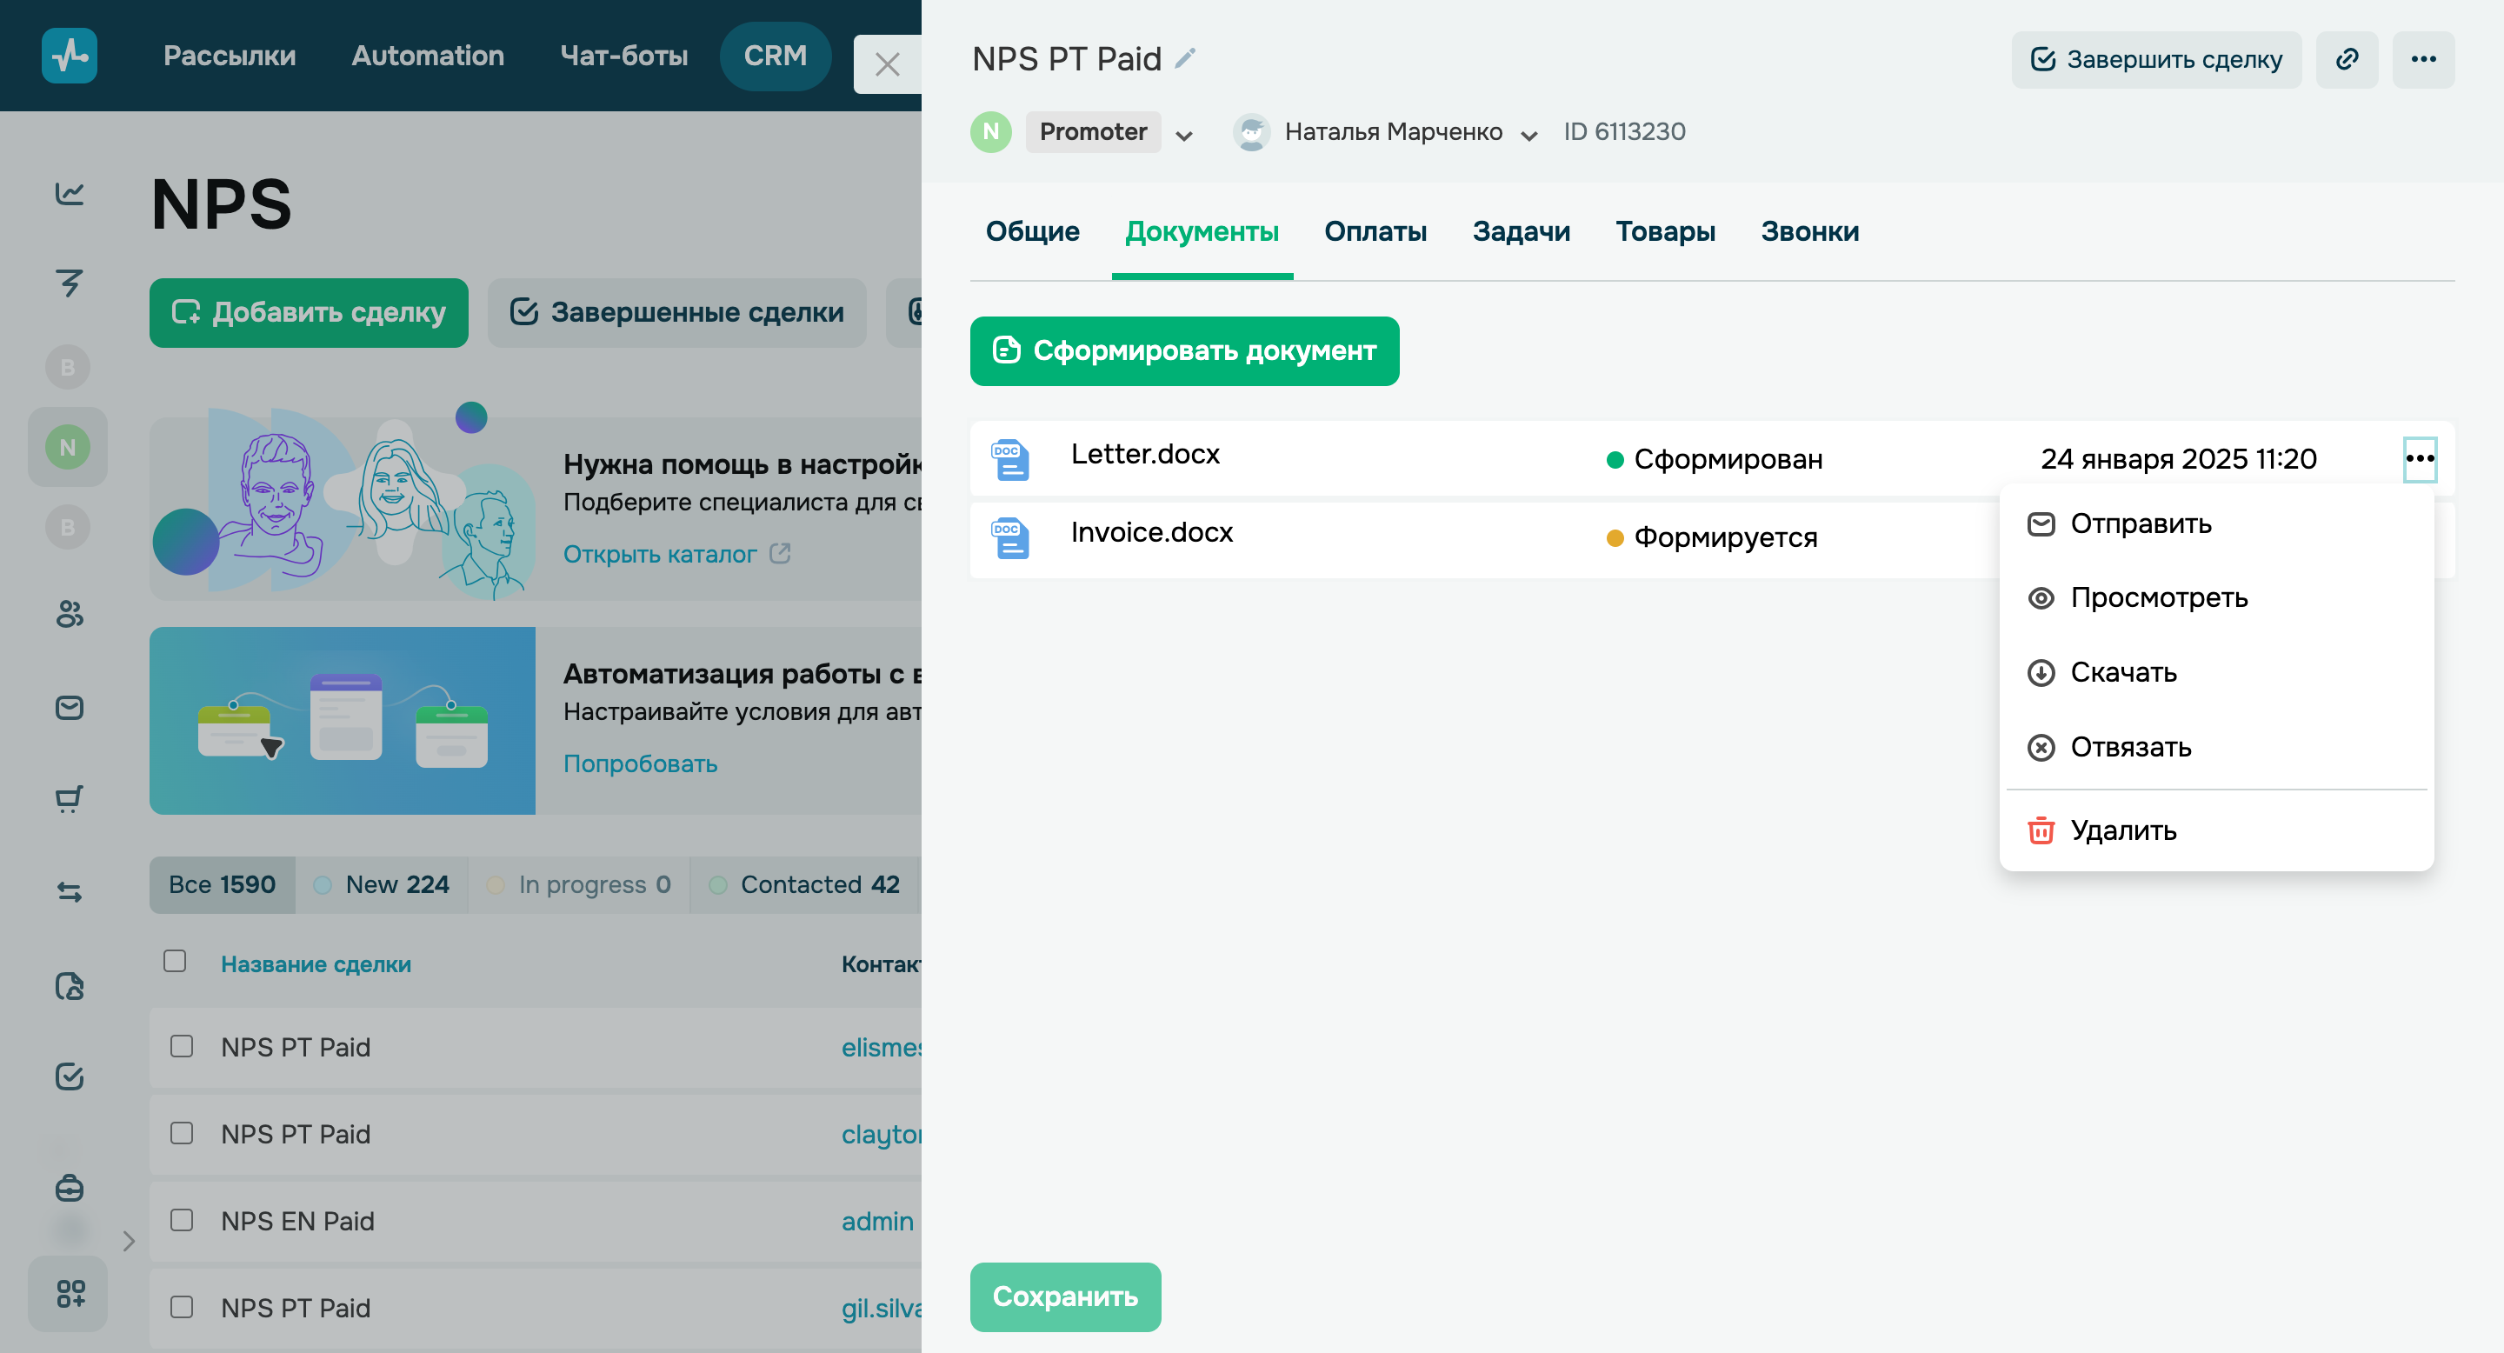Check the first NPS PT Paid row checkbox
This screenshot has width=2504, height=1353.
(181, 1047)
